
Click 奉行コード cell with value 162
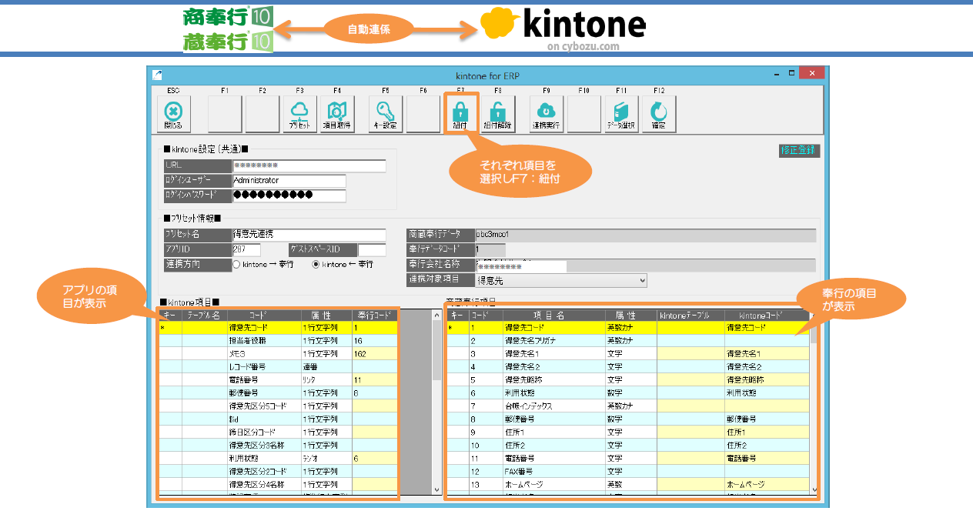(x=375, y=353)
